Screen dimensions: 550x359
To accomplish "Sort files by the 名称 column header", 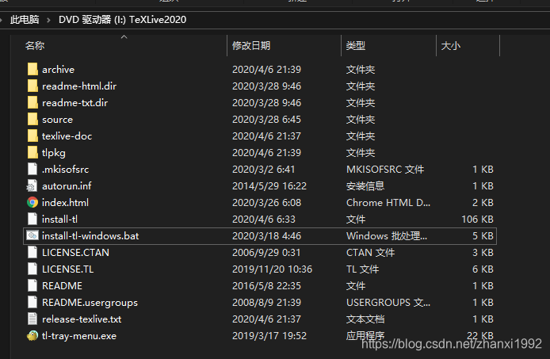I will (35, 46).
